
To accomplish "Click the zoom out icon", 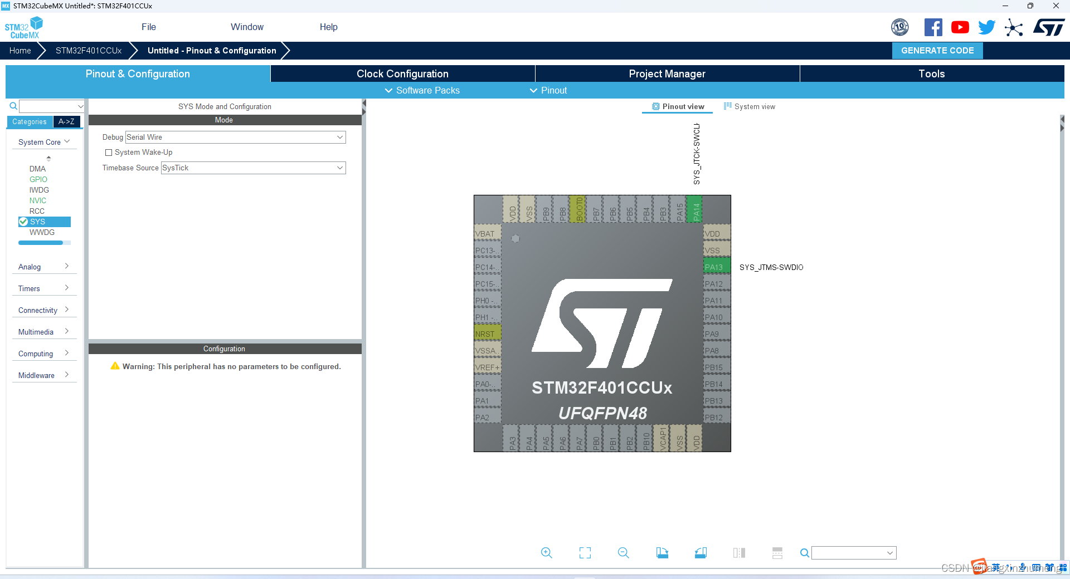I will [x=623, y=553].
